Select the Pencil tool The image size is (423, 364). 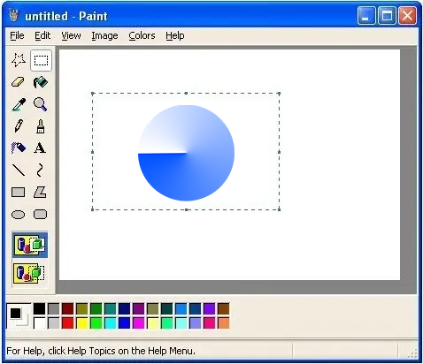(19, 126)
